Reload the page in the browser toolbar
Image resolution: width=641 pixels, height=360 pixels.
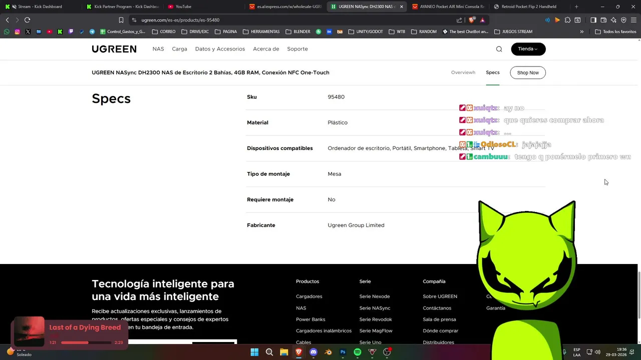pyautogui.click(x=27, y=20)
